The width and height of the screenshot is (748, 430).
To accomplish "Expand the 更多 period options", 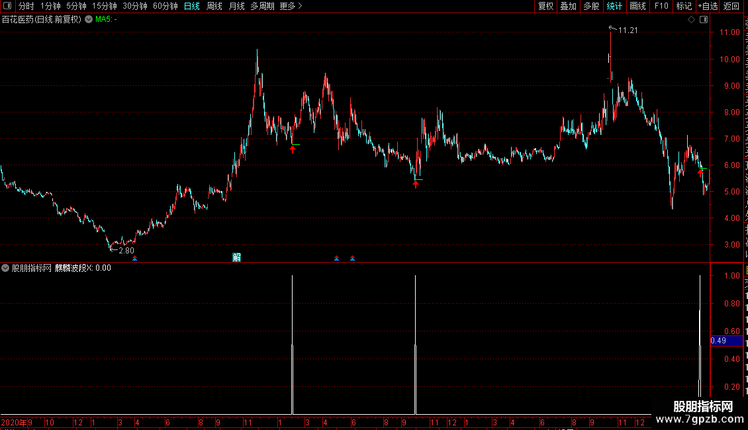I will [291, 6].
